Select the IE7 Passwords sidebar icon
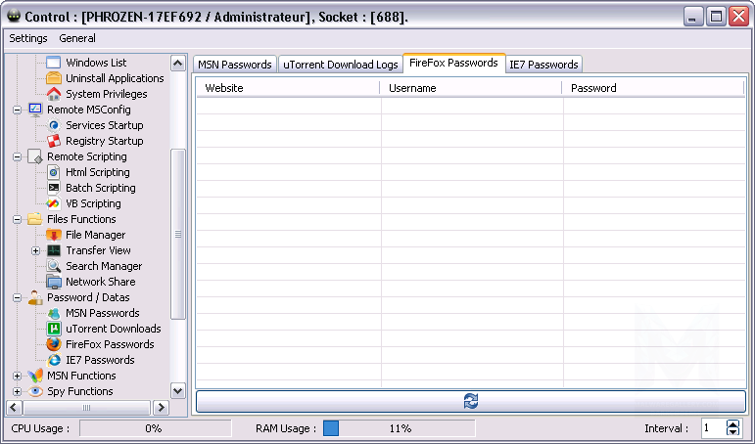 (54, 360)
